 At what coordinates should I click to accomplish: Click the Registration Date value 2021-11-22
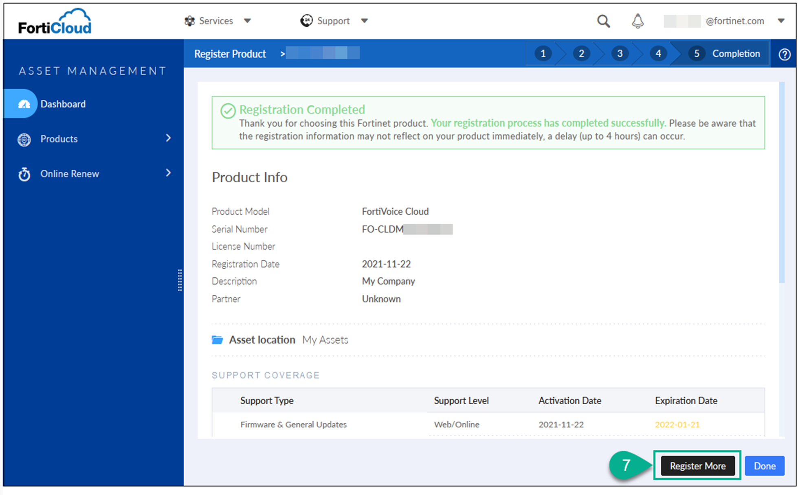386,264
